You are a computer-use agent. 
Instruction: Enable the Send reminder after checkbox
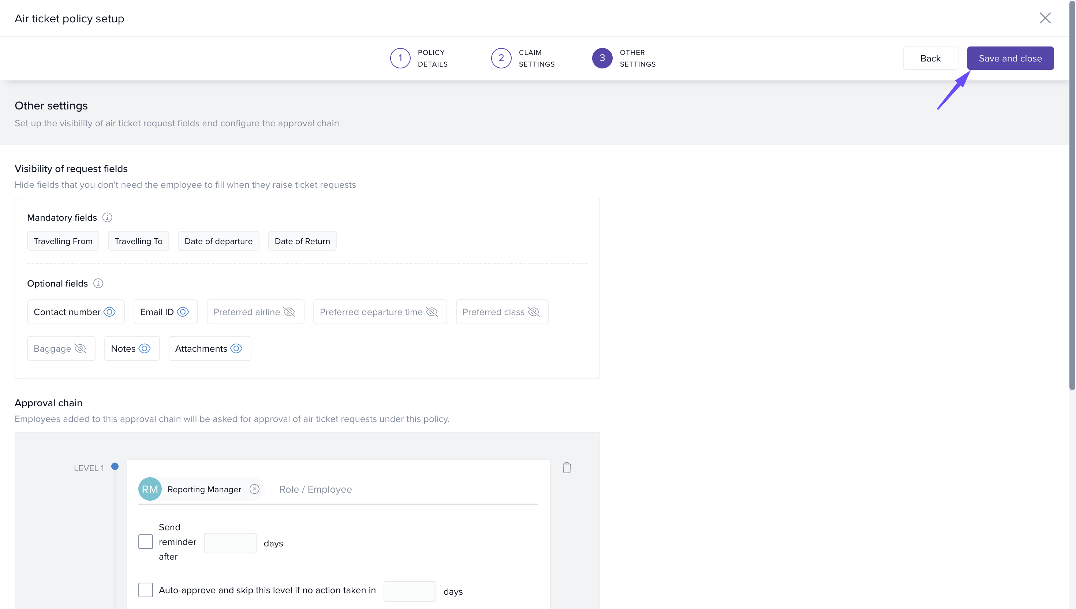click(146, 542)
